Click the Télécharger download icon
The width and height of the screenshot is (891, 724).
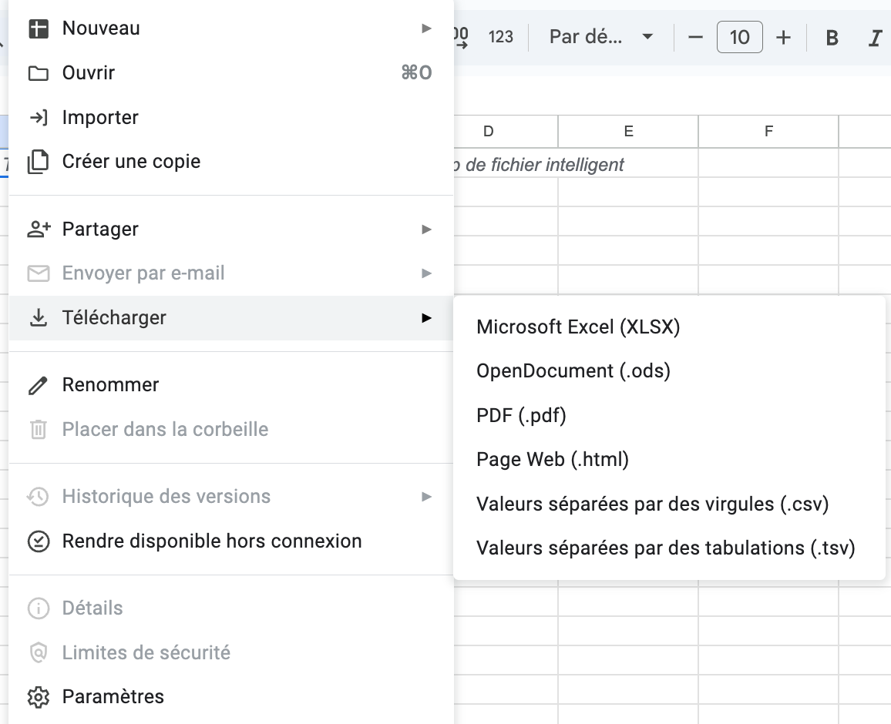[x=37, y=317]
